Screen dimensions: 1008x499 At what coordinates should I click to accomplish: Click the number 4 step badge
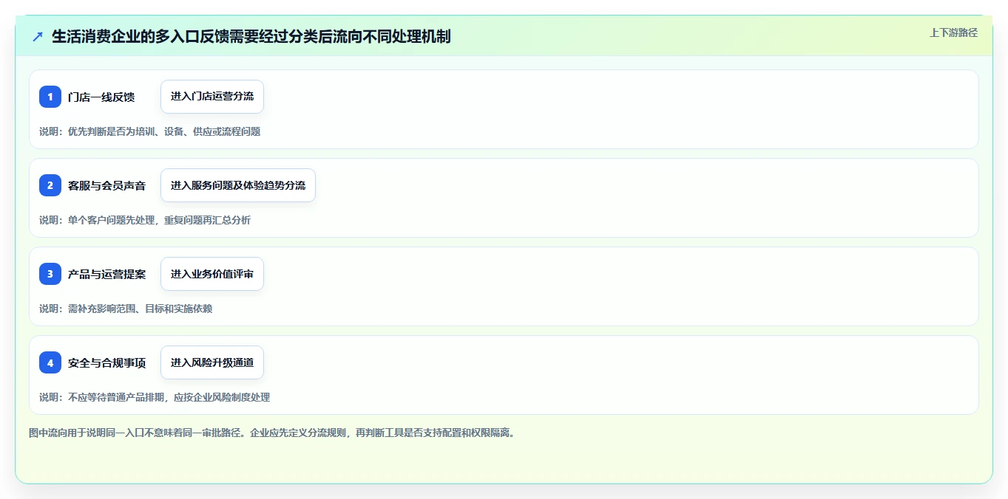coord(50,362)
